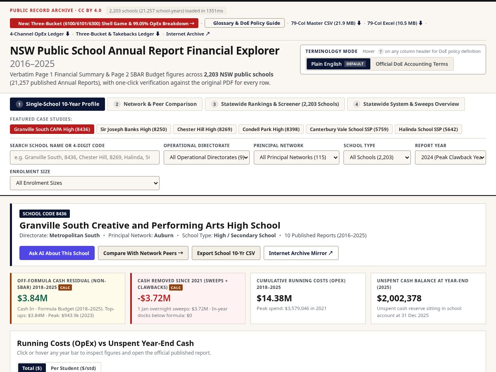The image size is (496, 372).
Task: Click Compare With Network Peers button
Action: (143, 253)
